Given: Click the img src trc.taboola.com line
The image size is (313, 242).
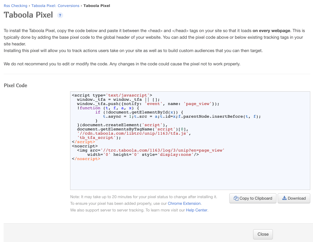Looking at the screenshot, I should (151, 150).
